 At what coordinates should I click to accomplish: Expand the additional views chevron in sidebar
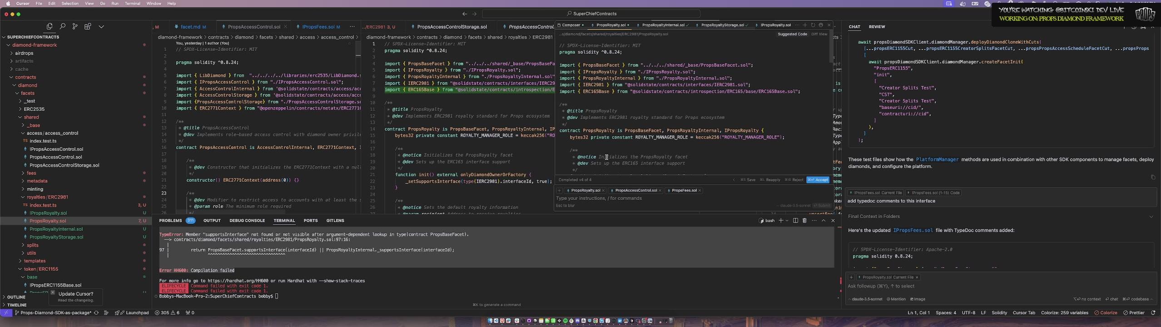[x=101, y=26]
